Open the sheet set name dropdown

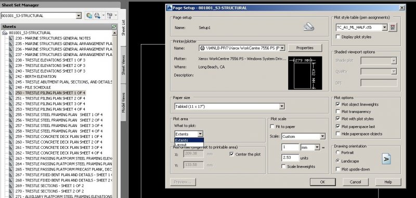79,16
